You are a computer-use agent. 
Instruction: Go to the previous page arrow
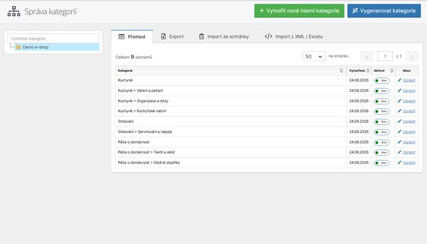367,56
